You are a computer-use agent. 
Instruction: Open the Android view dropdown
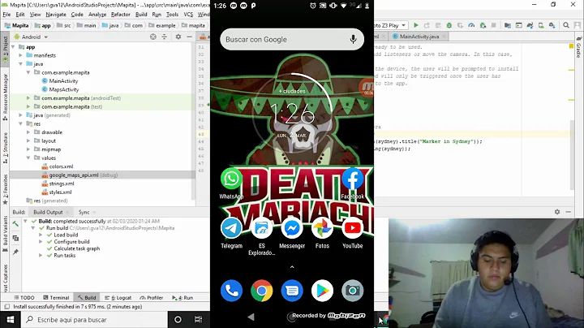(31, 37)
